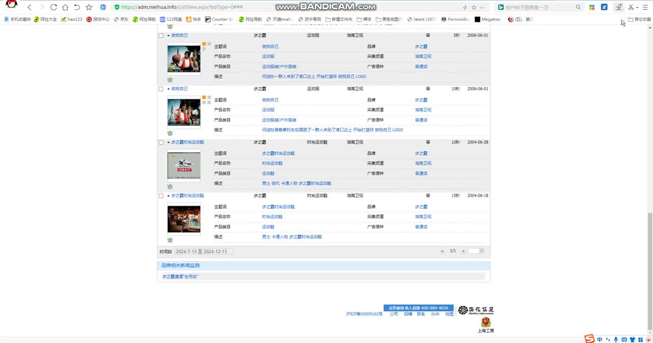Open the 123网盘 bookmark
Image resolution: width=653 pixels, height=343 pixels.
[x=171, y=19]
